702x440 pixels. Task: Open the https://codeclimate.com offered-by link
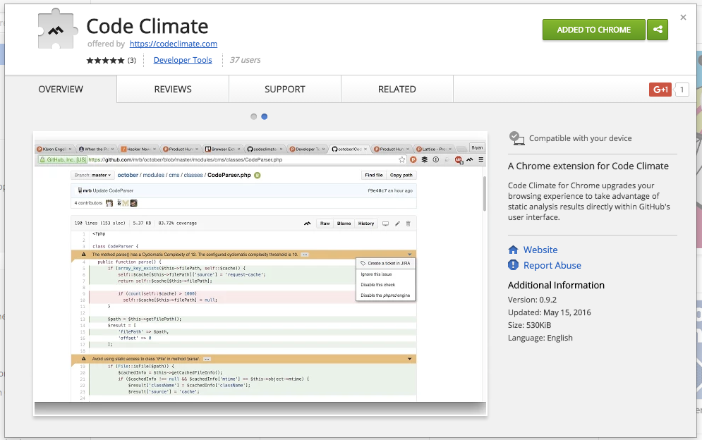click(174, 44)
